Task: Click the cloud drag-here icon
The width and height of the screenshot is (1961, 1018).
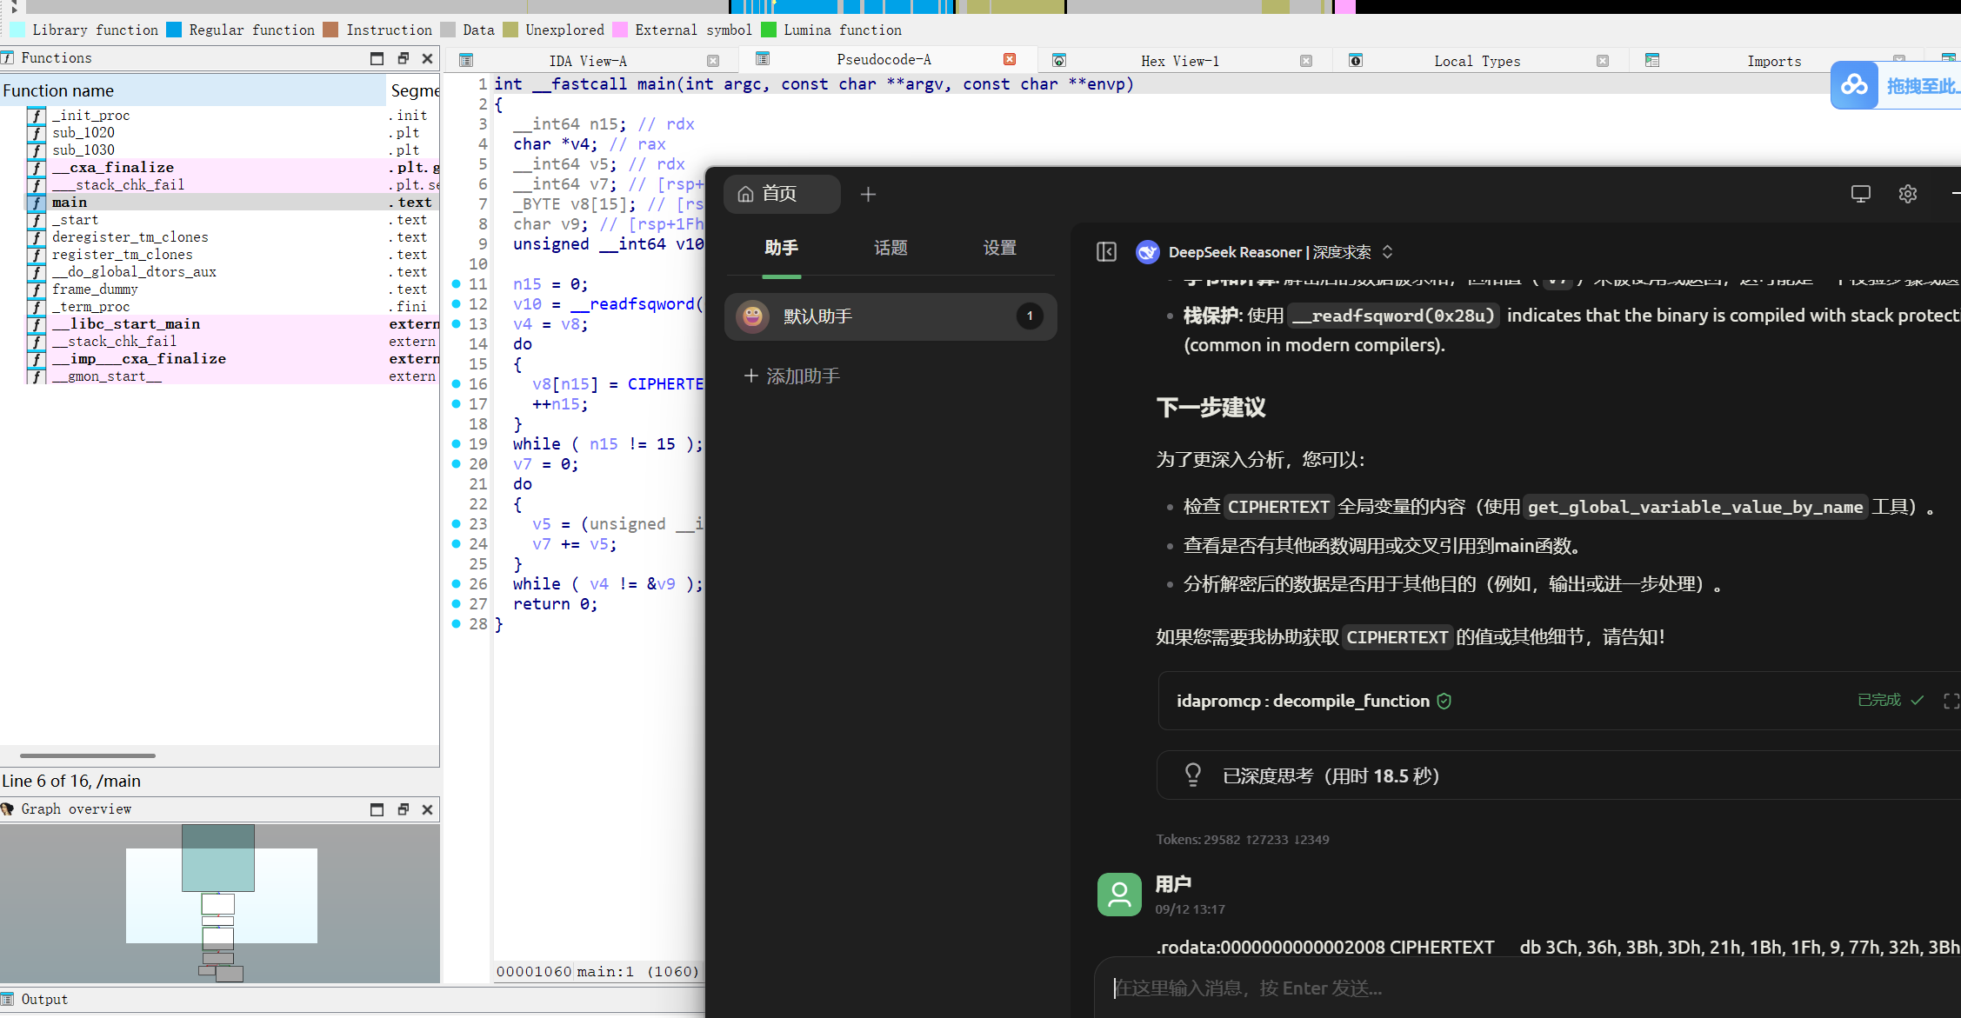Action: click(1854, 85)
